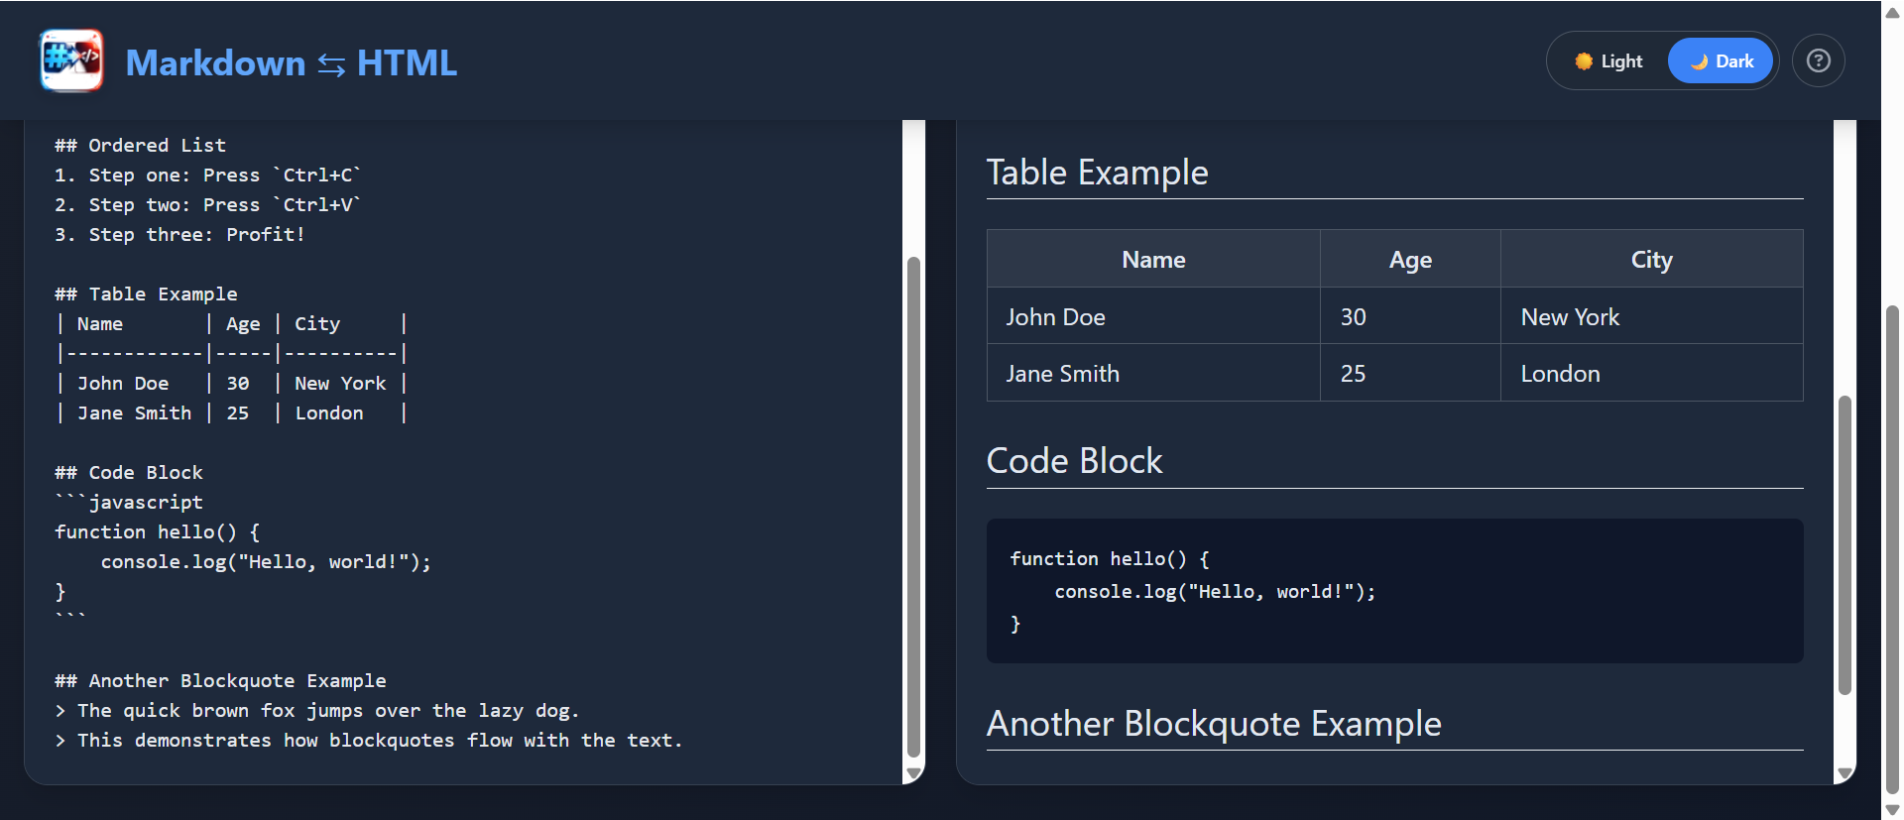Click the preview pane scrollbar thumb
The height and width of the screenshot is (820, 1904).
pyautogui.click(x=1844, y=545)
